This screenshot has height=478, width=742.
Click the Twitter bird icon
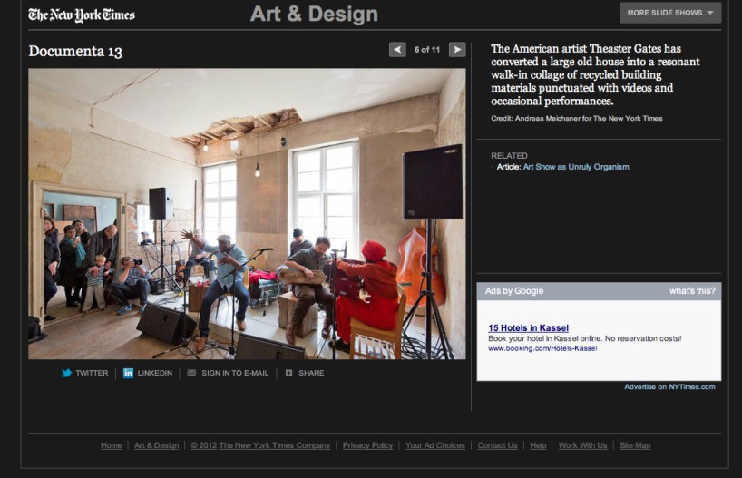point(66,373)
